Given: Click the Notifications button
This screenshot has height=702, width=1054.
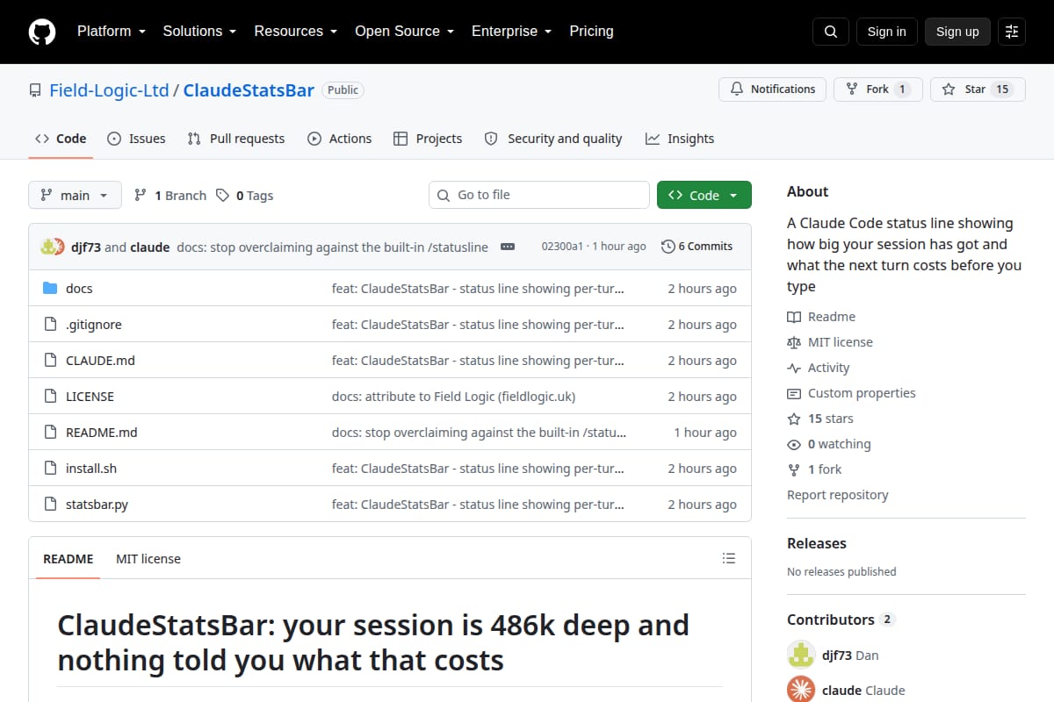Looking at the screenshot, I should (x=773, y=90).
